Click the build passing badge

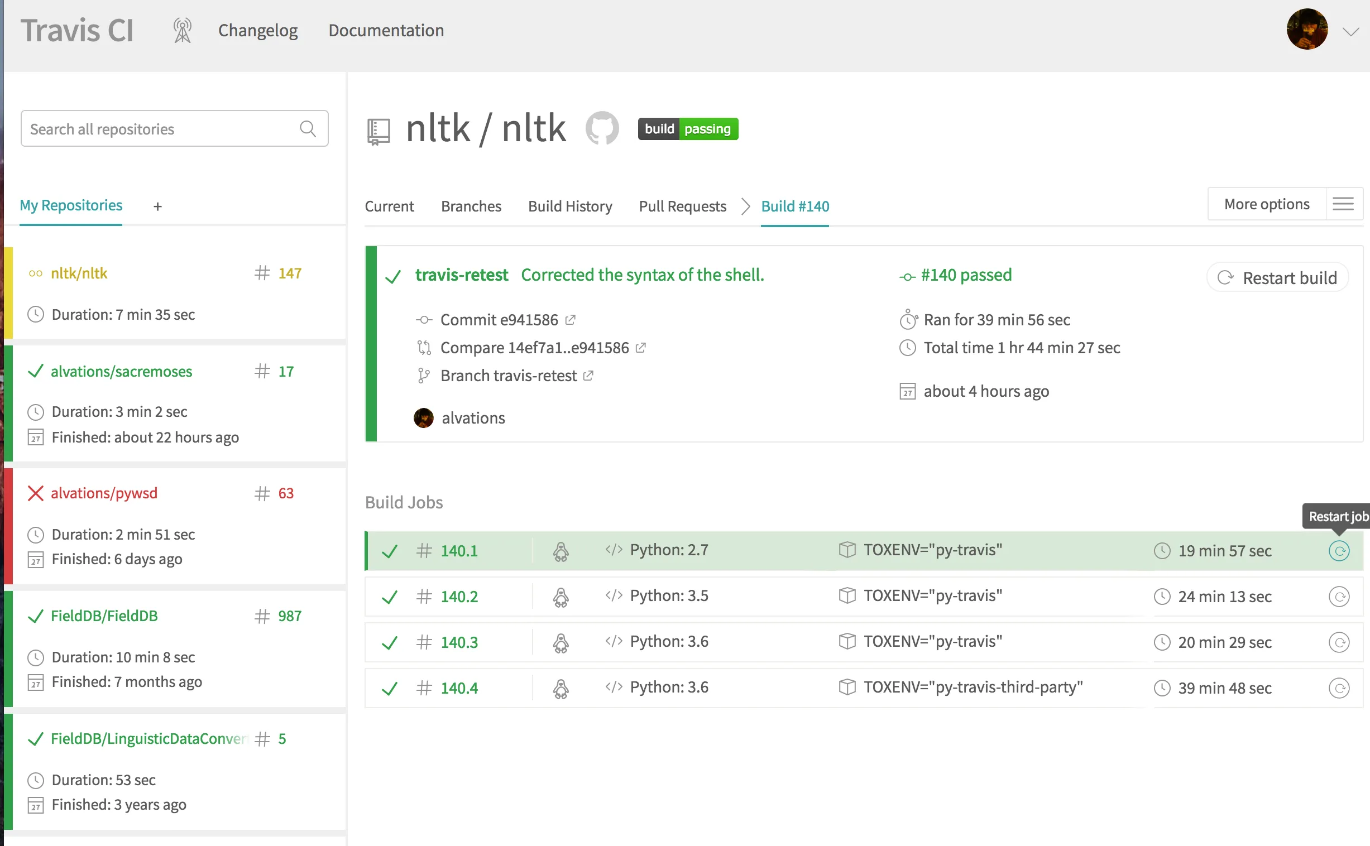click(688, 129)
